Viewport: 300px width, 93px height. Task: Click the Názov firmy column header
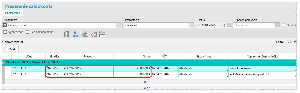point(203,56)
